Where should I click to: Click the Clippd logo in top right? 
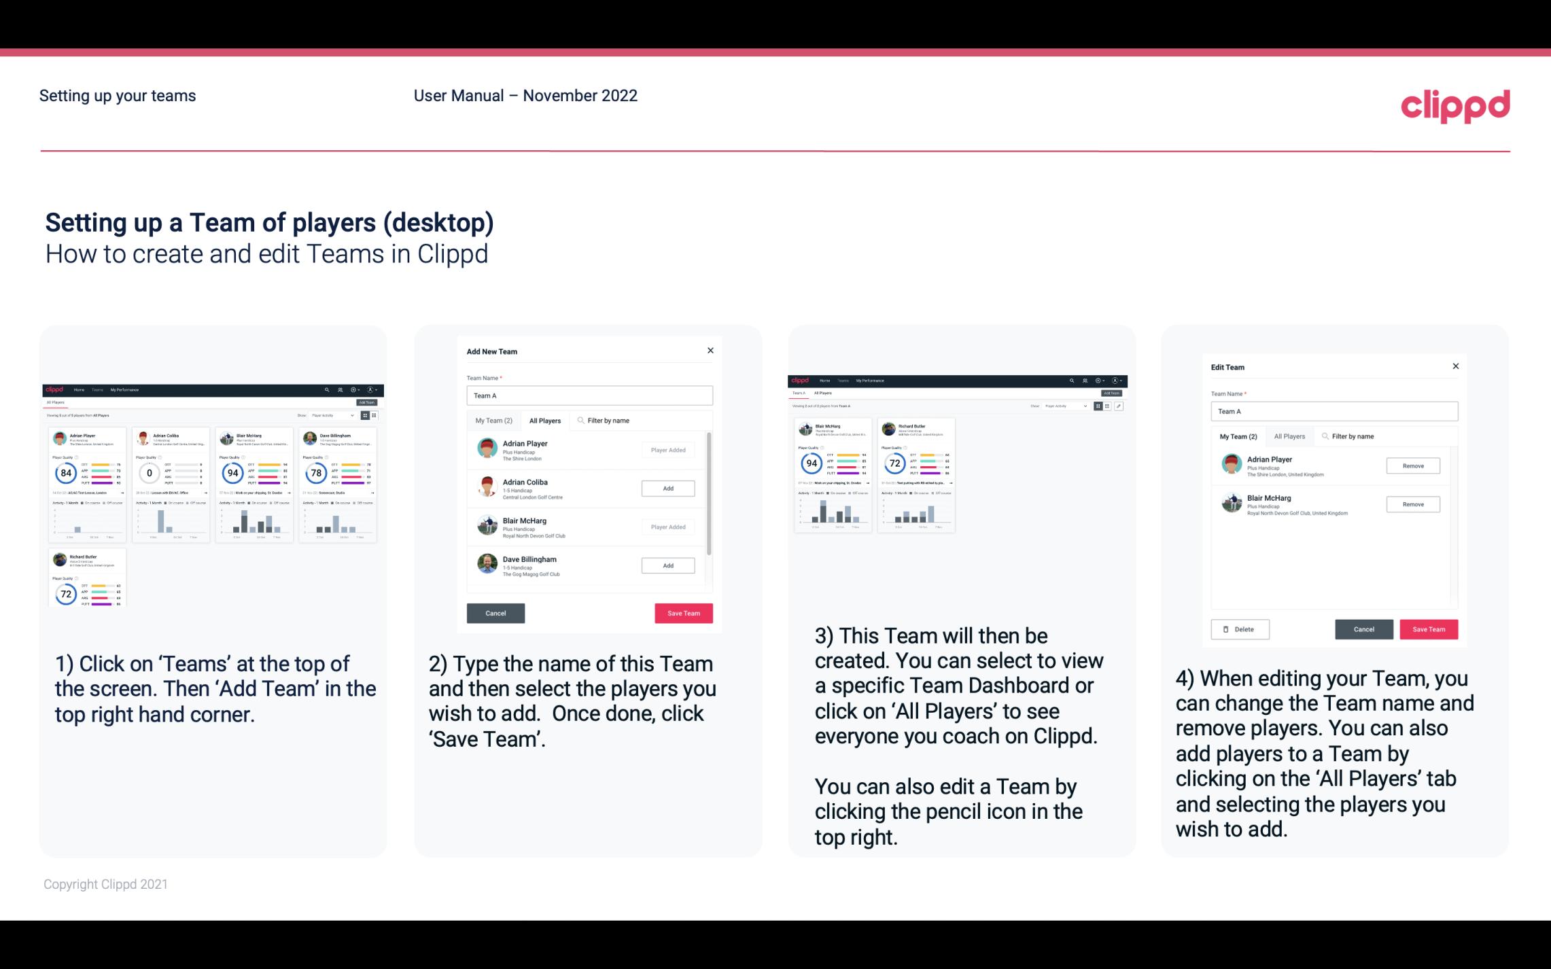[1456, 104]
